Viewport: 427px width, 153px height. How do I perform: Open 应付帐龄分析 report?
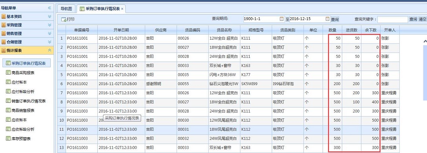pos(20,92)
